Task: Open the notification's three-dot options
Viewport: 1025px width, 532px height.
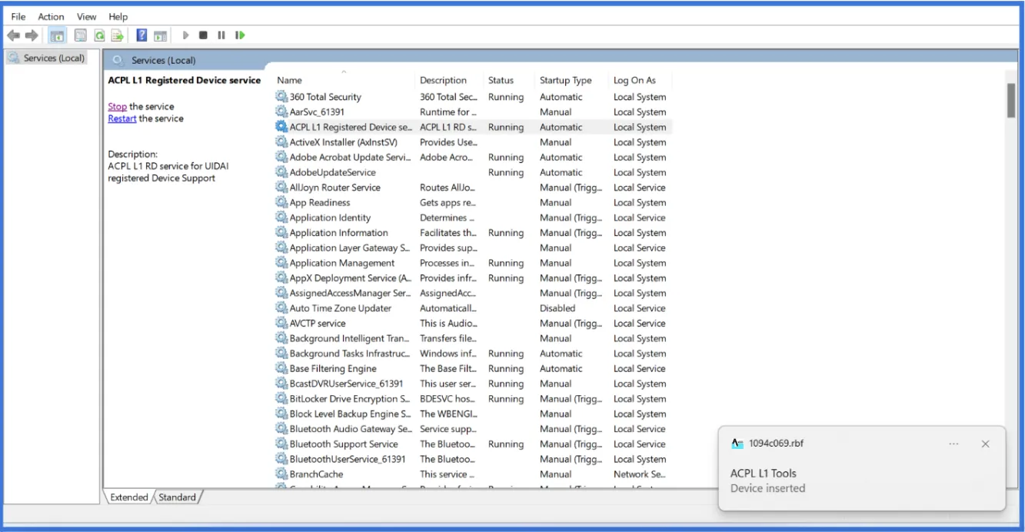Action: pos(953,444)
